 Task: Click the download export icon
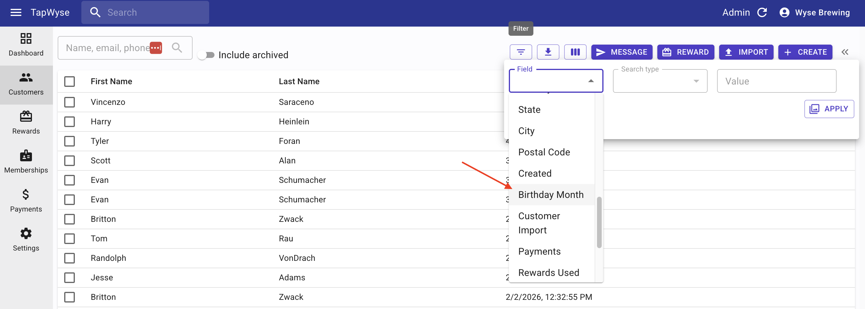click(548, 52)
